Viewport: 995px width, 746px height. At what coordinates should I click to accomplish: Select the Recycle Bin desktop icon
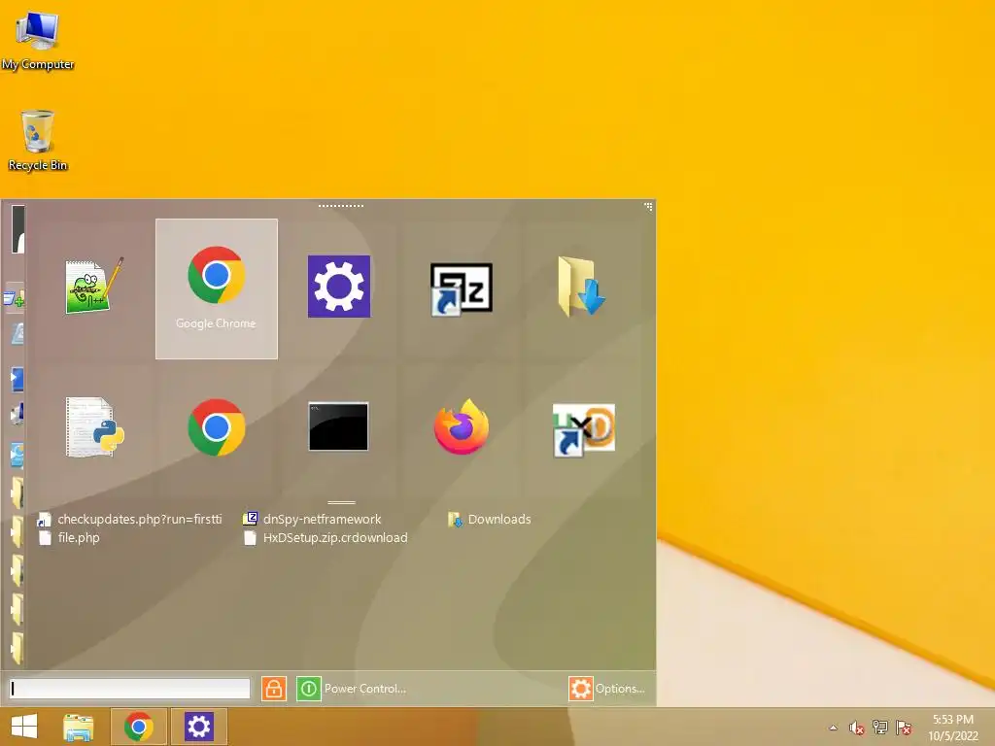(x=38, y=141)
